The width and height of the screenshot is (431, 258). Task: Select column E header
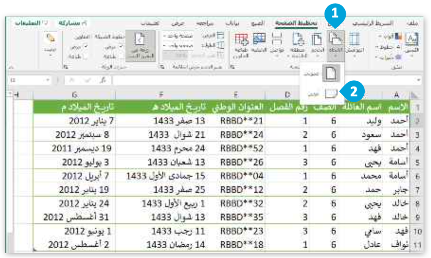(x=236, y=95)
